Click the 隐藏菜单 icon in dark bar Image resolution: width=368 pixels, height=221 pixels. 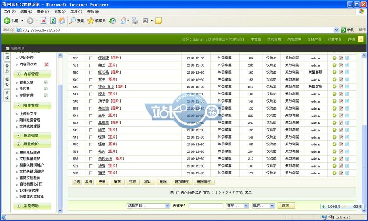pyautogui.click(x=7, y=48)
